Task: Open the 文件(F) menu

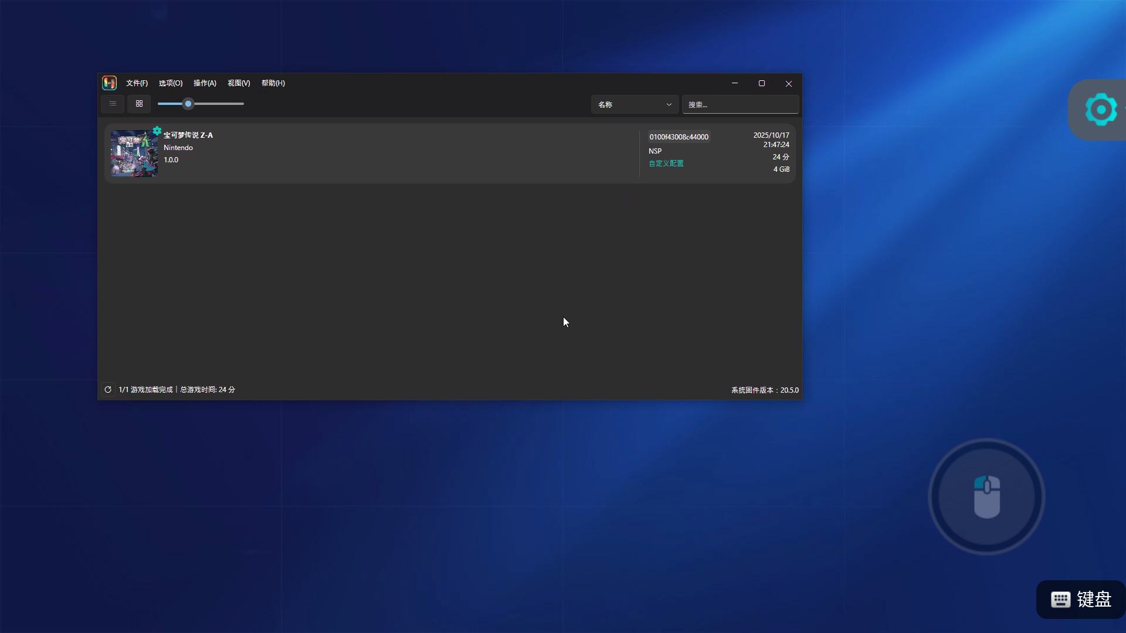Action: [x=137, y=83]
